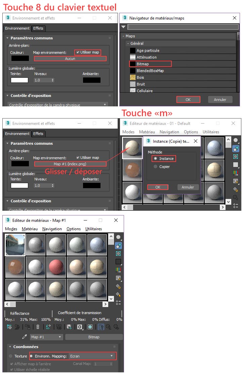This screenshot has width=242, height=373.
Task: Click OK in Navigateur de matériaux/maps
Action: [x=188, y=100]
